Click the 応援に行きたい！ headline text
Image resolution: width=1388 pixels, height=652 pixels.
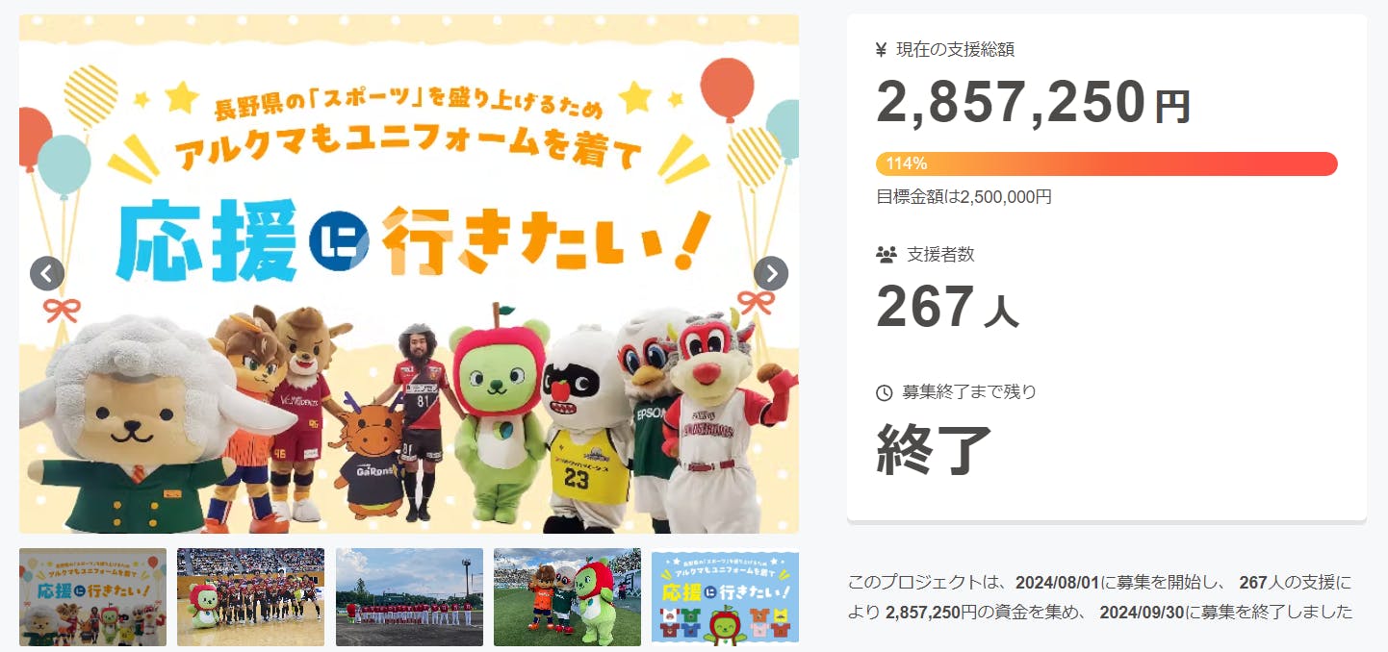pos(412,243)
